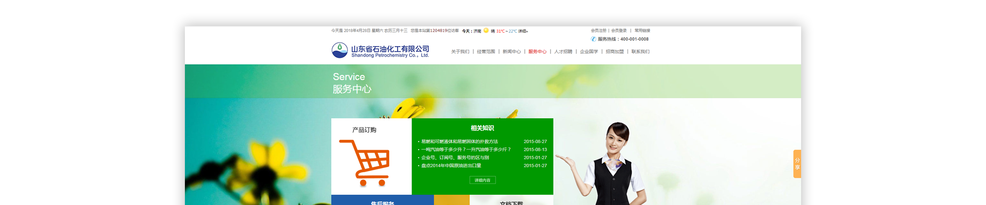Click the 相关知识 heading

[482, 128]
